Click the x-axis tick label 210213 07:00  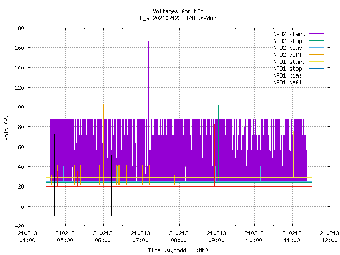click(140, 237)
